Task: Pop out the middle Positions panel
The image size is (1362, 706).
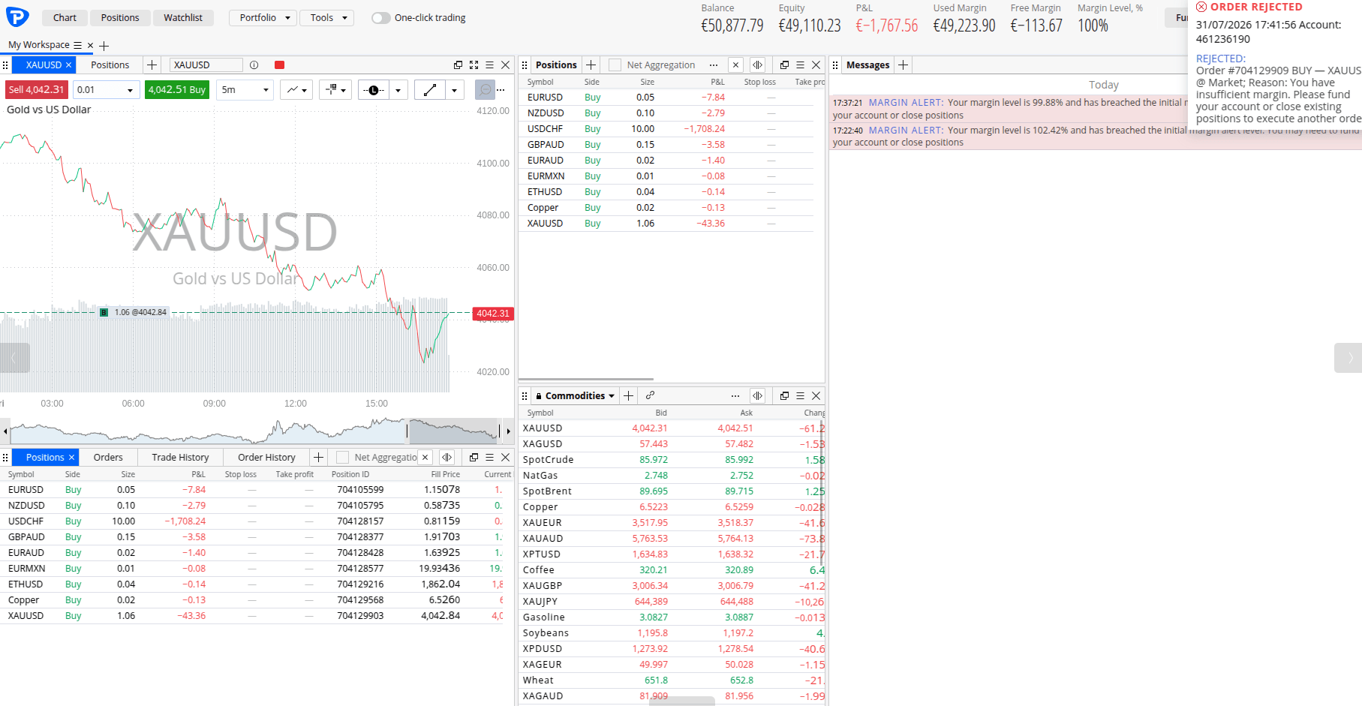Action: 784,65
